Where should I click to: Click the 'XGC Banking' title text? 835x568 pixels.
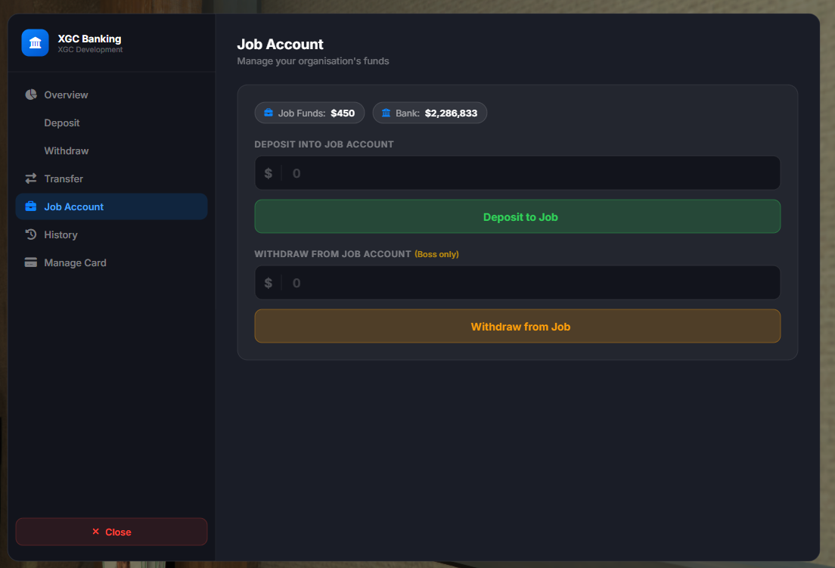click(89, 39)
